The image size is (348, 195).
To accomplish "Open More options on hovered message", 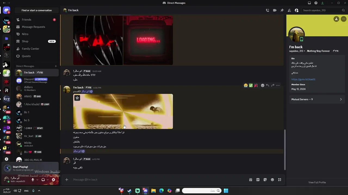I will click(x=278, y=85).
